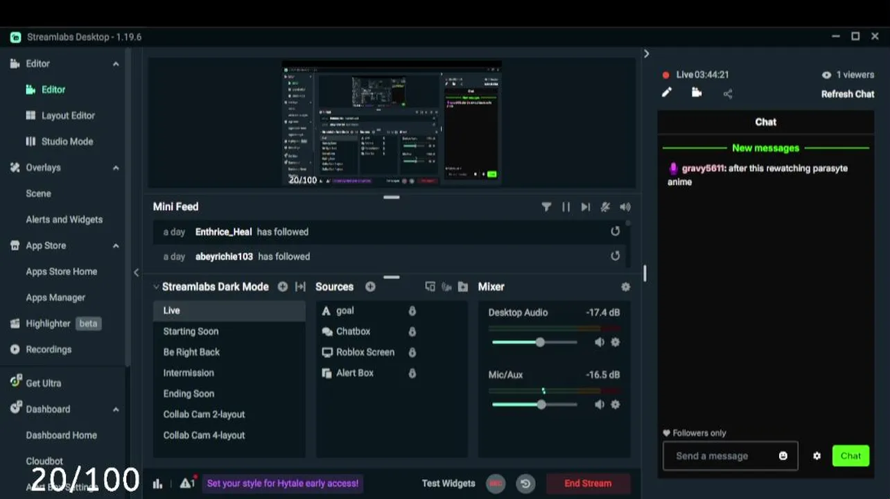Open the Highlighter beta tool
The image size is (890, 499).
pos(55,323)
